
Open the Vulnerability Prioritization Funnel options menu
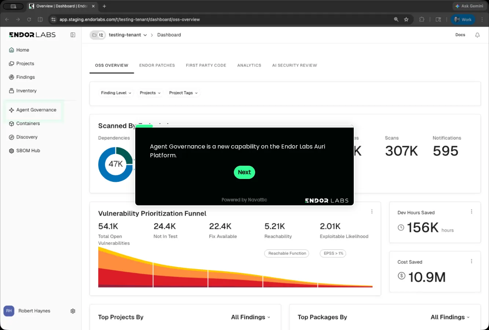point(372,212)
